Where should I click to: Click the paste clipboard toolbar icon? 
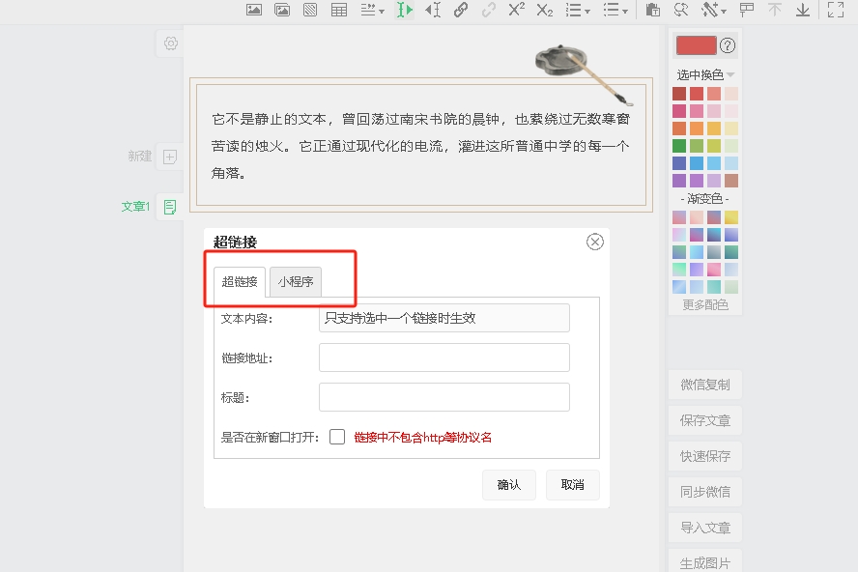[653, 10]
